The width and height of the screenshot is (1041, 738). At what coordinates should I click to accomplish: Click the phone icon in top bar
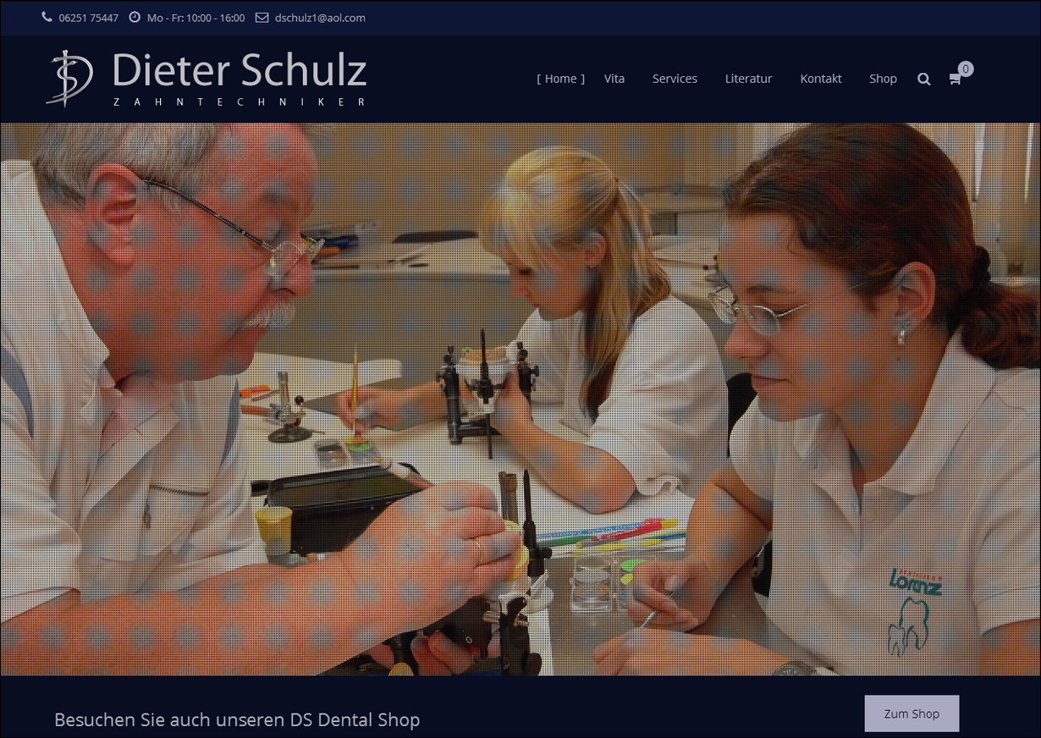click(47, 17)
